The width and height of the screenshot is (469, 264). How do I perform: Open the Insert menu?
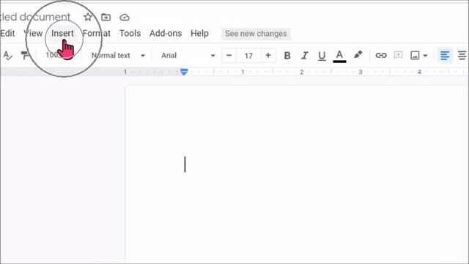click(x=62, y=33)
